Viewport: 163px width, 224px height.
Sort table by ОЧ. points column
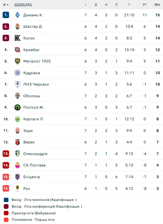157,5
